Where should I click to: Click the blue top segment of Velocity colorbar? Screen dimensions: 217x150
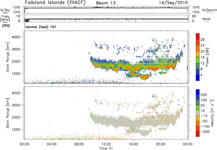(198, 92)
